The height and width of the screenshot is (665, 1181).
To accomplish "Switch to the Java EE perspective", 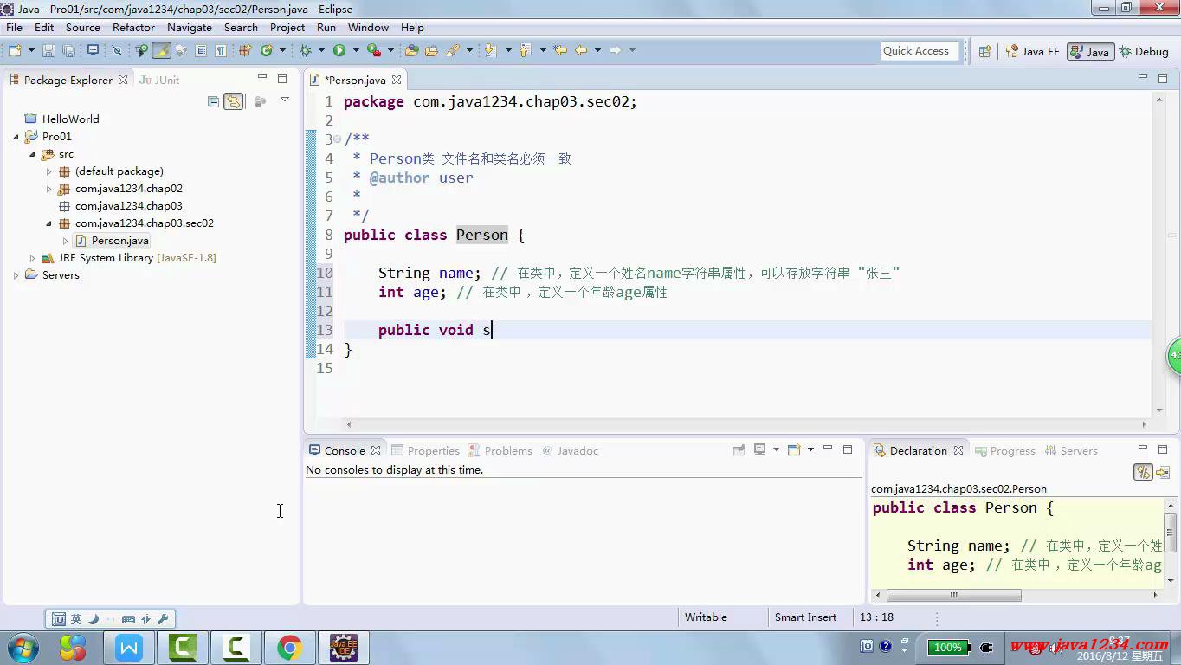I will pos(1032,52).
